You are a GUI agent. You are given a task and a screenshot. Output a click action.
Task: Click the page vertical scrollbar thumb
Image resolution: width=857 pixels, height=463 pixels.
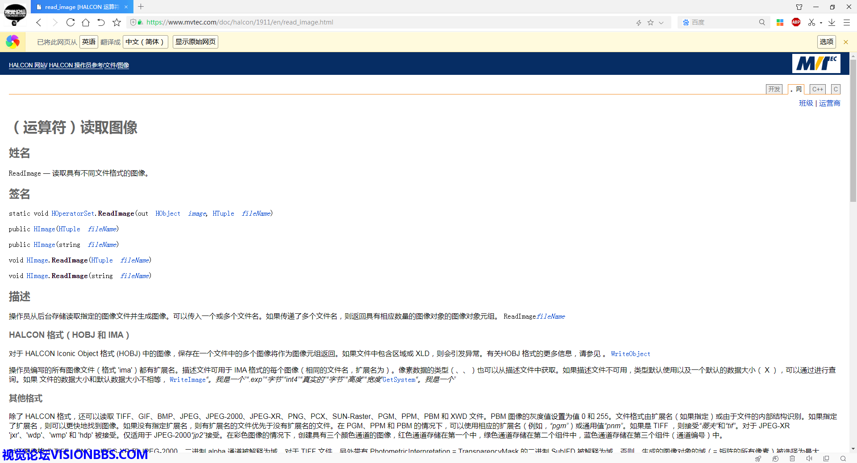pyautogui.click(x=853, y=130)
